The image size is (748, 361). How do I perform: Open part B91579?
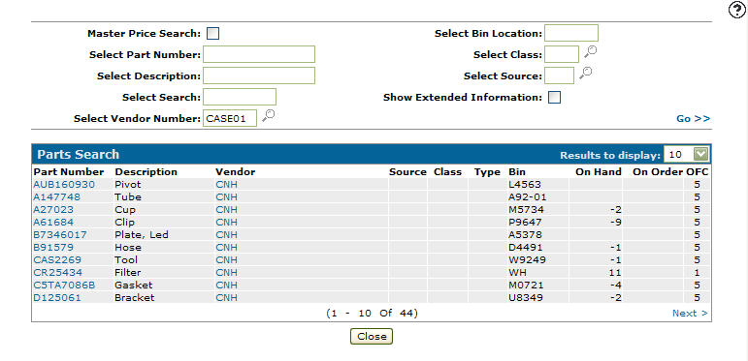point(53,248)
